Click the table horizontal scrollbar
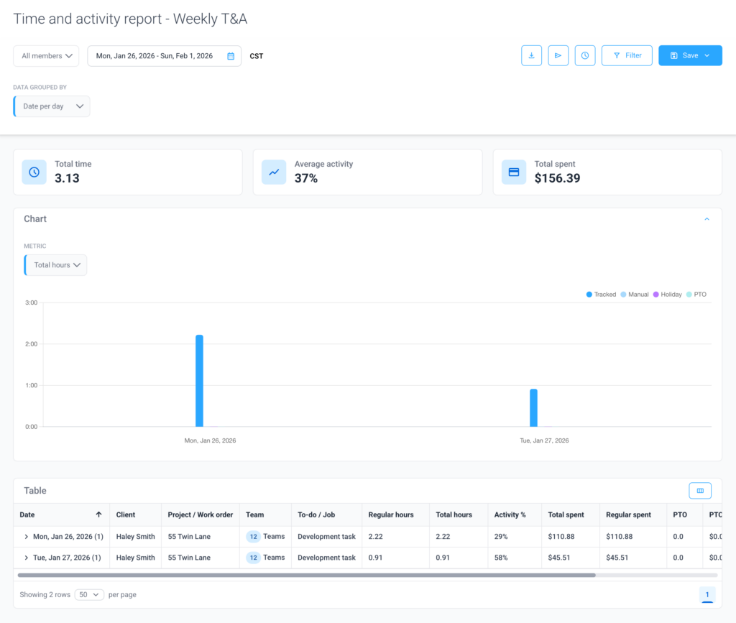 (x=306, y=575)
